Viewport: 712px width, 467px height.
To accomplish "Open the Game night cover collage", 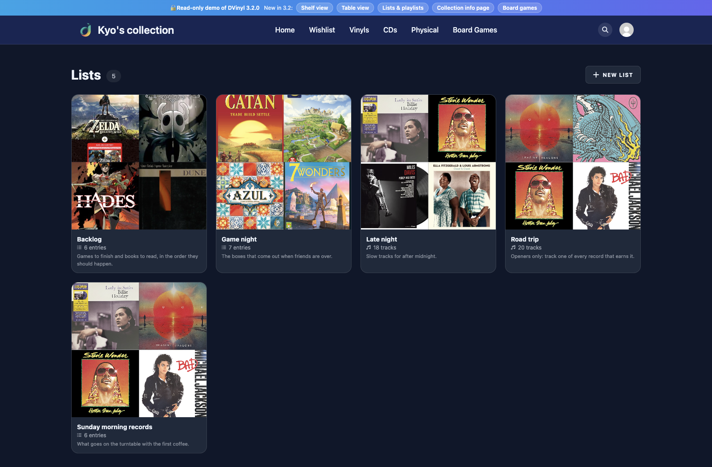I will pos(283,162).
